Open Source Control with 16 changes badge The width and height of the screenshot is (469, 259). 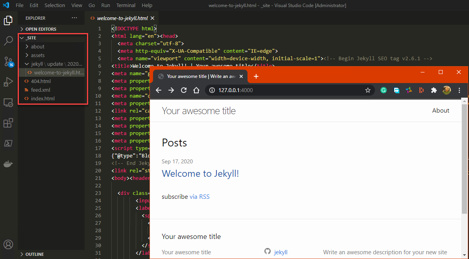(8, 62)
